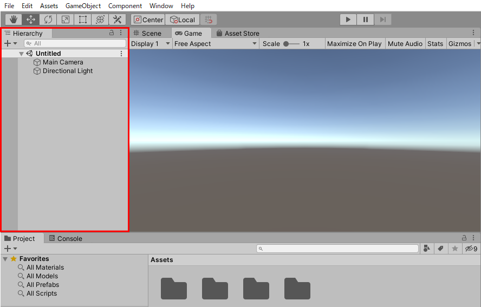Viewport: 481px width, 307px height.
Task: Open the Gizmos dropdown arrow
Action: 478,43
